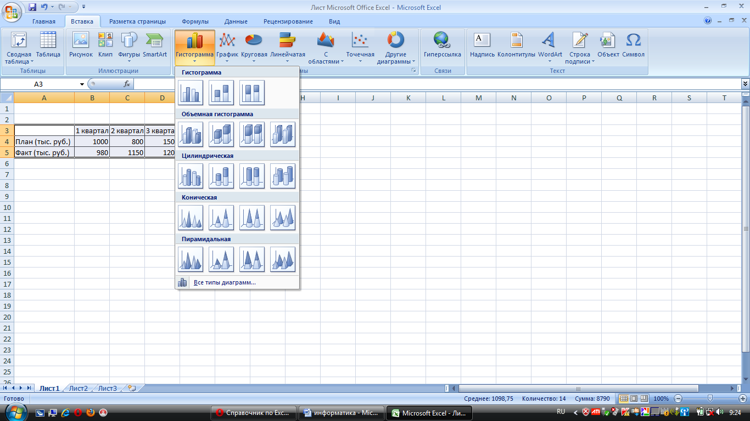The image size is (750, 421).
Task: Pick third Цилиндрическая 100% stacked cylinder chart
Action: click(252, 175)
